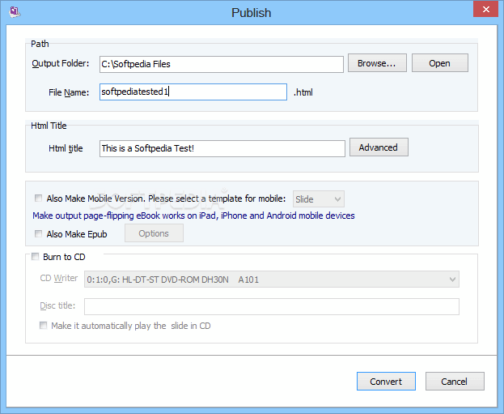Click the CD Writer label
Image resolution: width=504 pixels, height=414 pixels.
(x=59, y=278)
